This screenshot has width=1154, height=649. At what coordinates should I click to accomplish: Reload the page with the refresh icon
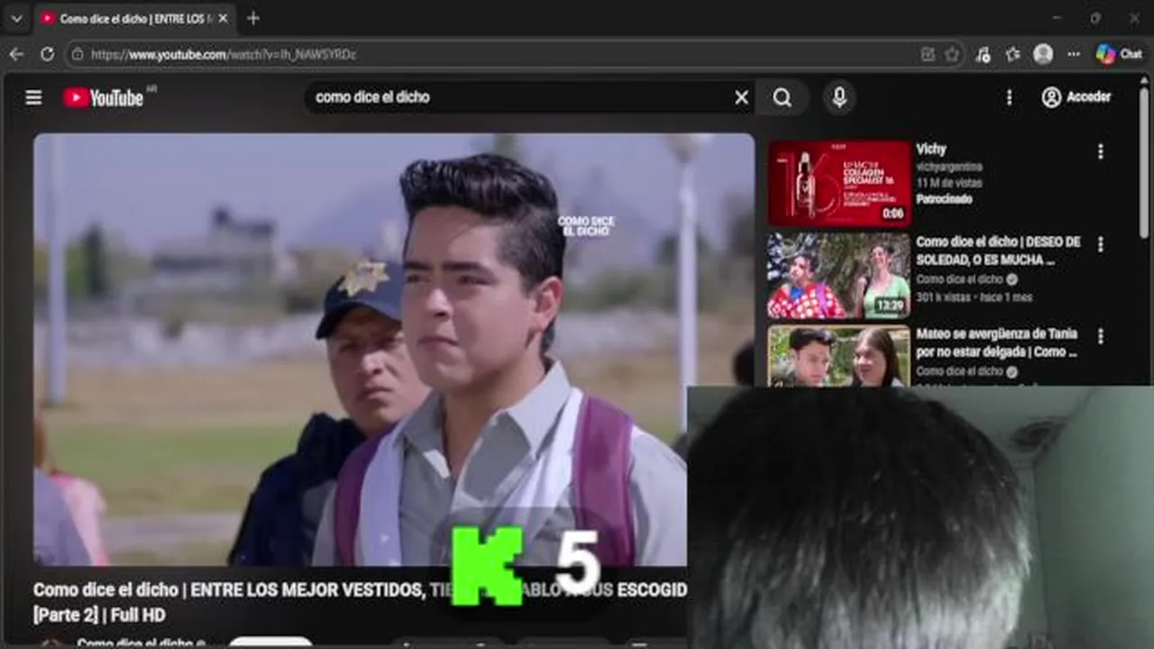[x=47, y=54]
